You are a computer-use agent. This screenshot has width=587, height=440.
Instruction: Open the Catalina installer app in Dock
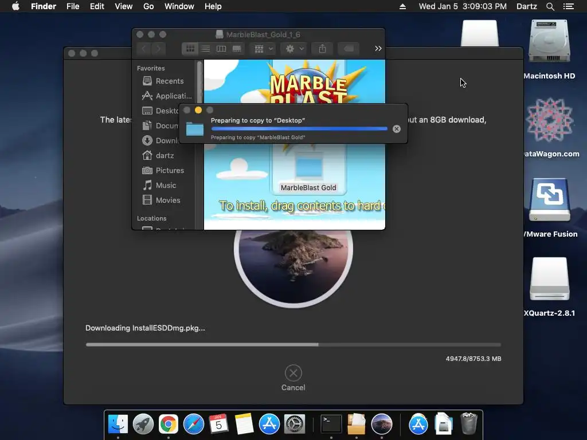tap(381, 424)
